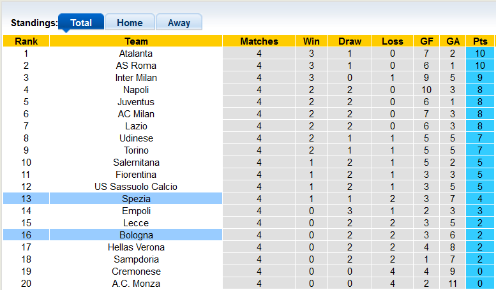496x290 pixels.
Task: Select Napoli in the team list
Action: [x=136, y=90]
